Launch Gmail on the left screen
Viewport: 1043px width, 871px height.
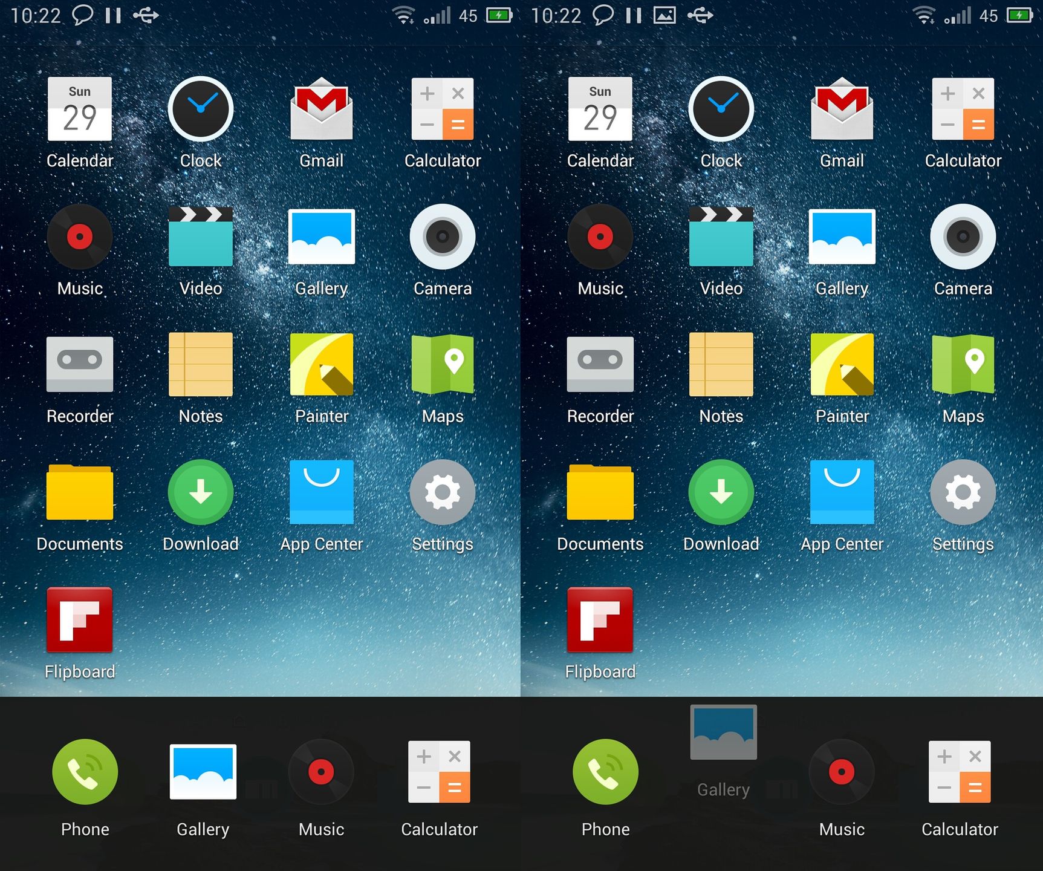(x=322, y=109)
